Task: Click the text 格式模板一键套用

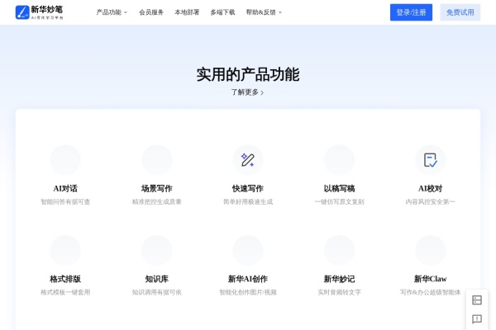Action: [x=65, y=292]
